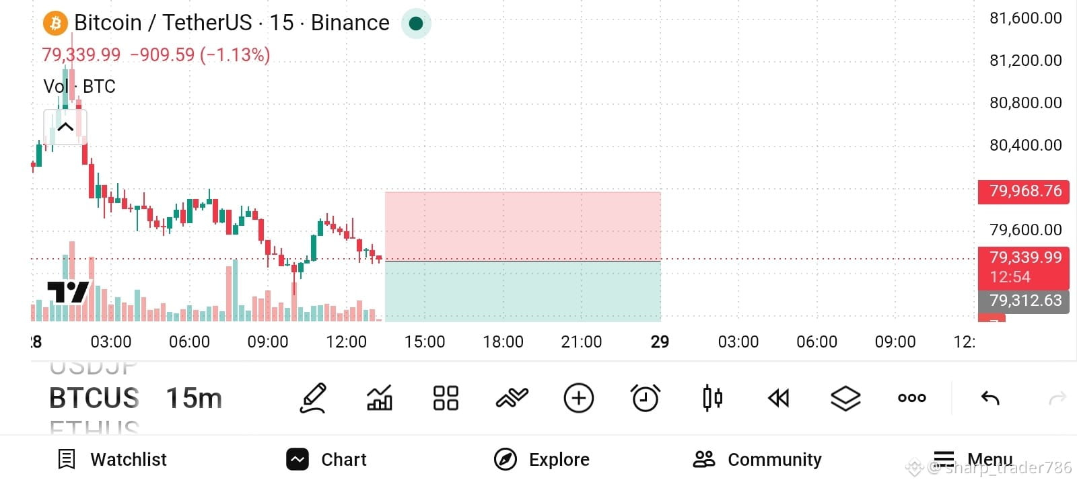Change the 15m timeframe interval

pyautogui.click(x=194, y=398)
